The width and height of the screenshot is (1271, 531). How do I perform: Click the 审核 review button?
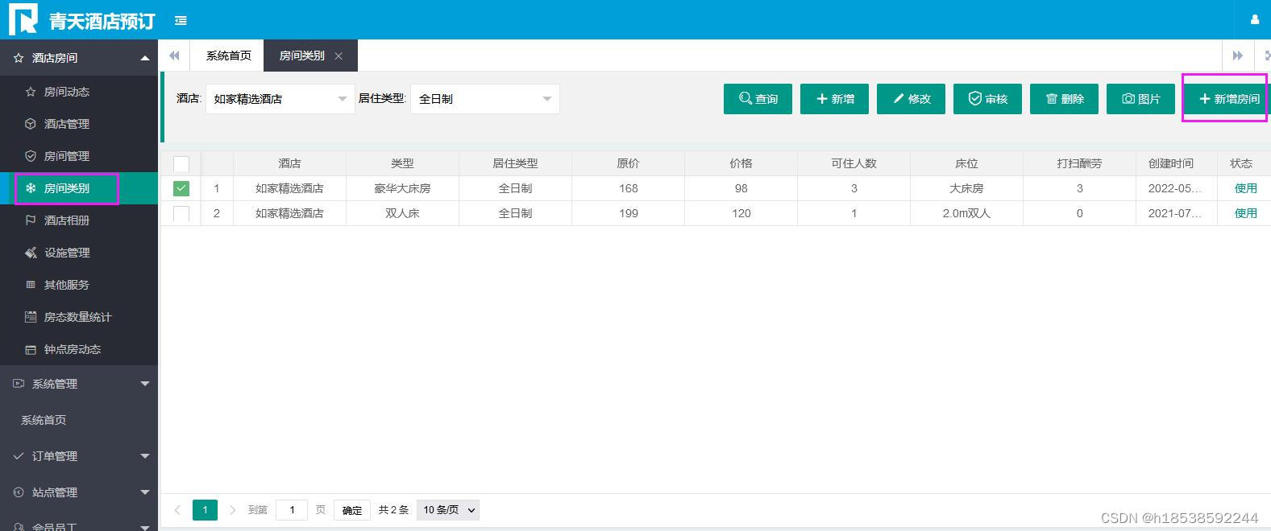coord(987,99)
